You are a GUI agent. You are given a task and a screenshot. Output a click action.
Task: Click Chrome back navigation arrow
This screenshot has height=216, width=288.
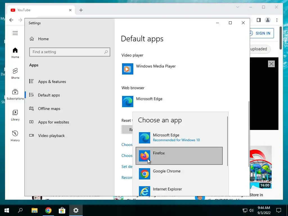[x=11, y=20]
